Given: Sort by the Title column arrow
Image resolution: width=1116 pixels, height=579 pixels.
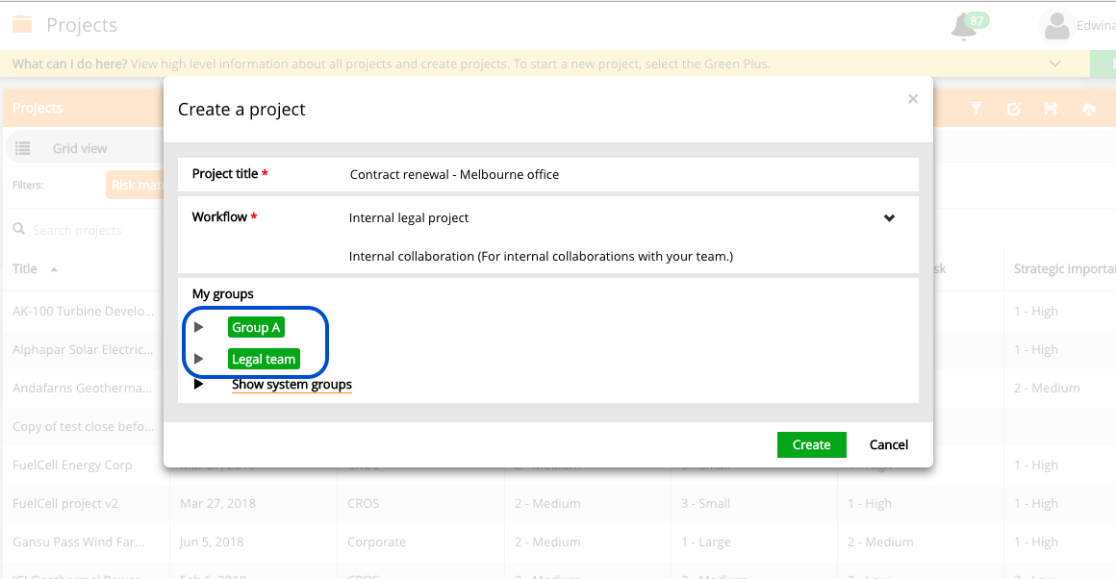Looking at the screenshot, I should tap(54, 269).
